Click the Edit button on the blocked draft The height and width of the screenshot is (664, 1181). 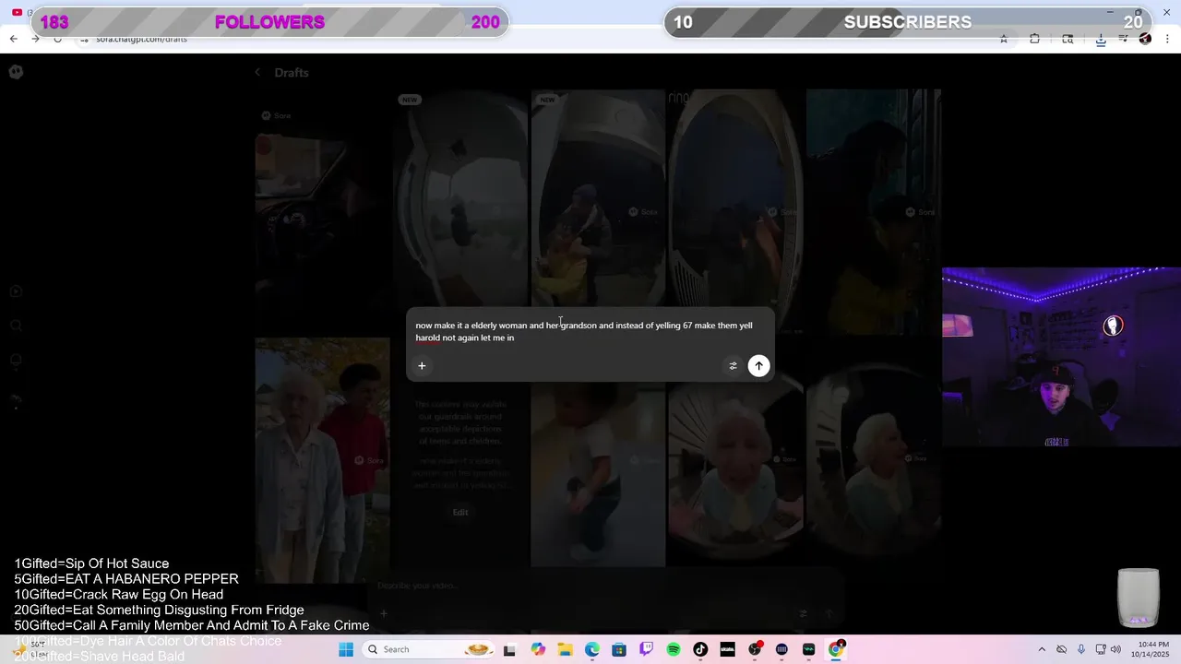pos(460,512)
